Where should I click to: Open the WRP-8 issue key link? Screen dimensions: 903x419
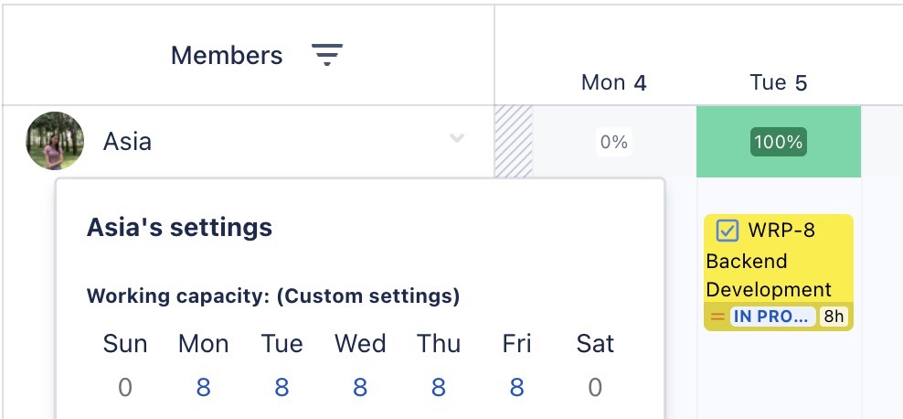781,231
